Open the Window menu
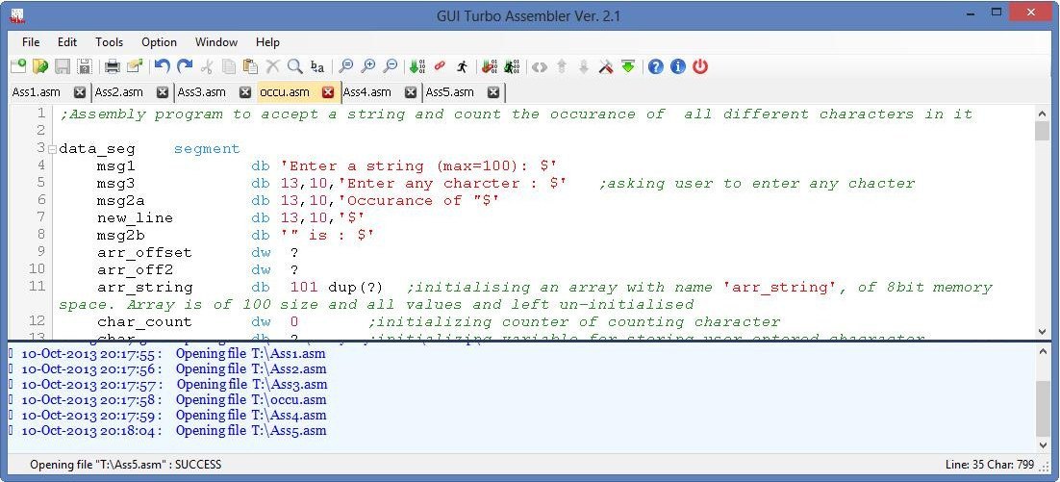This screenshot has width=1060, height=482. pos(216,42)
